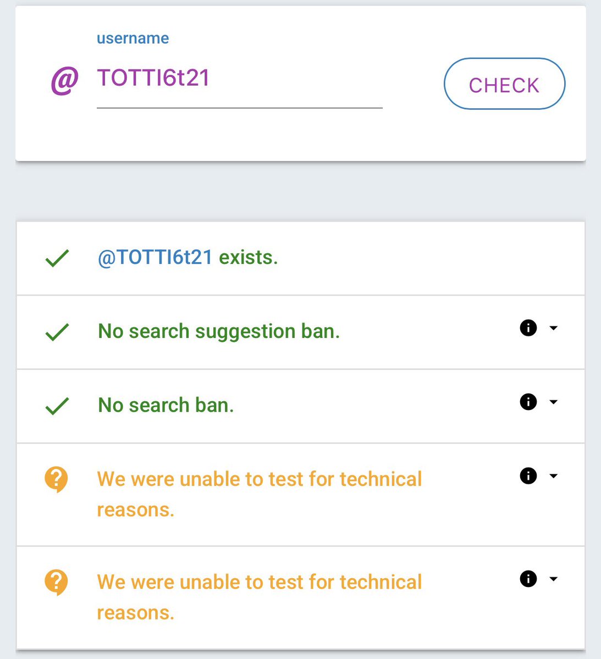Click the green checkmark beside "exists"
This screenshot has width=601, height=659.
[57, 258]
